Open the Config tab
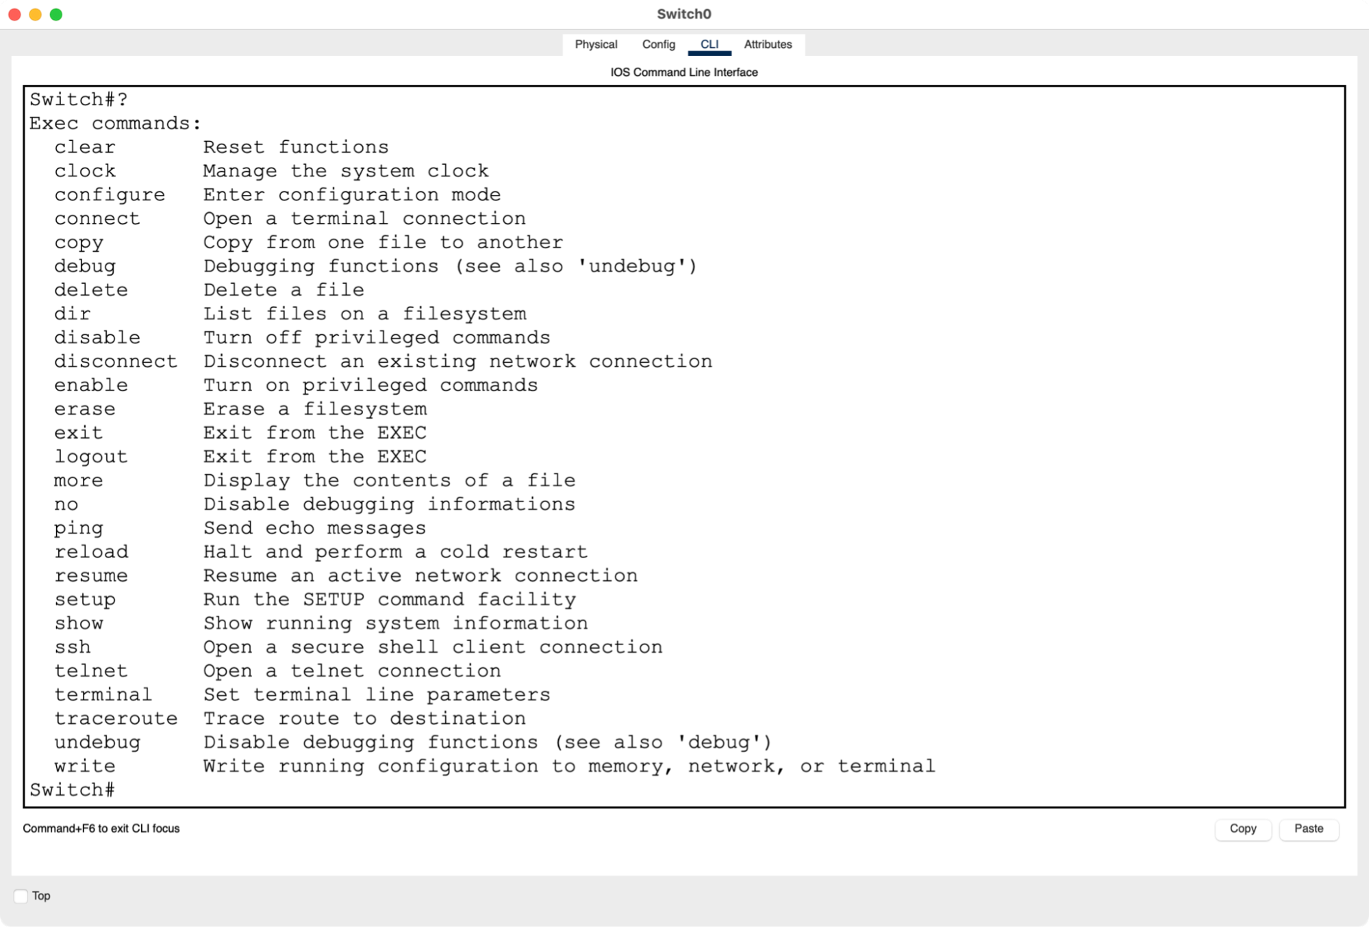The image size is (1369, 927). (x=658, y=44)
